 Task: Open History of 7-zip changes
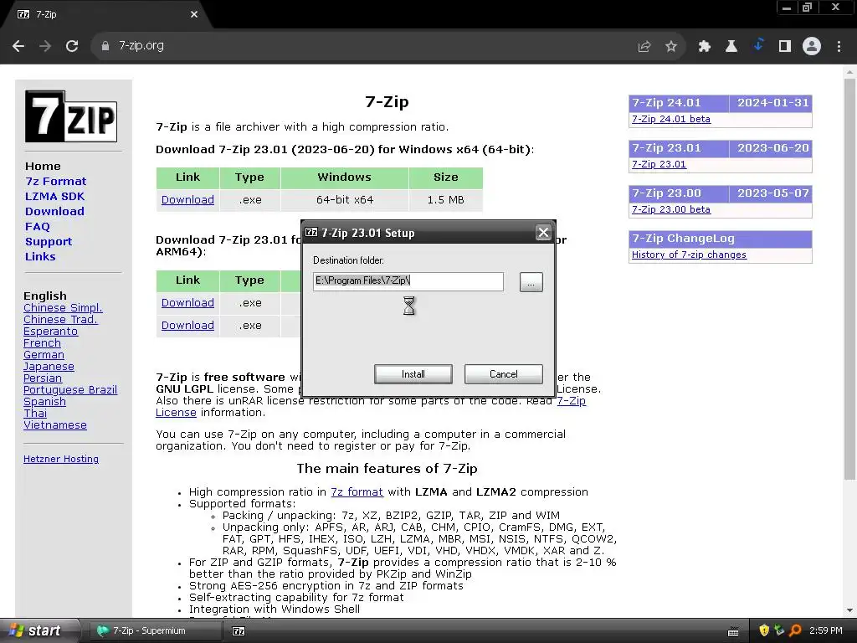(689, 255)
